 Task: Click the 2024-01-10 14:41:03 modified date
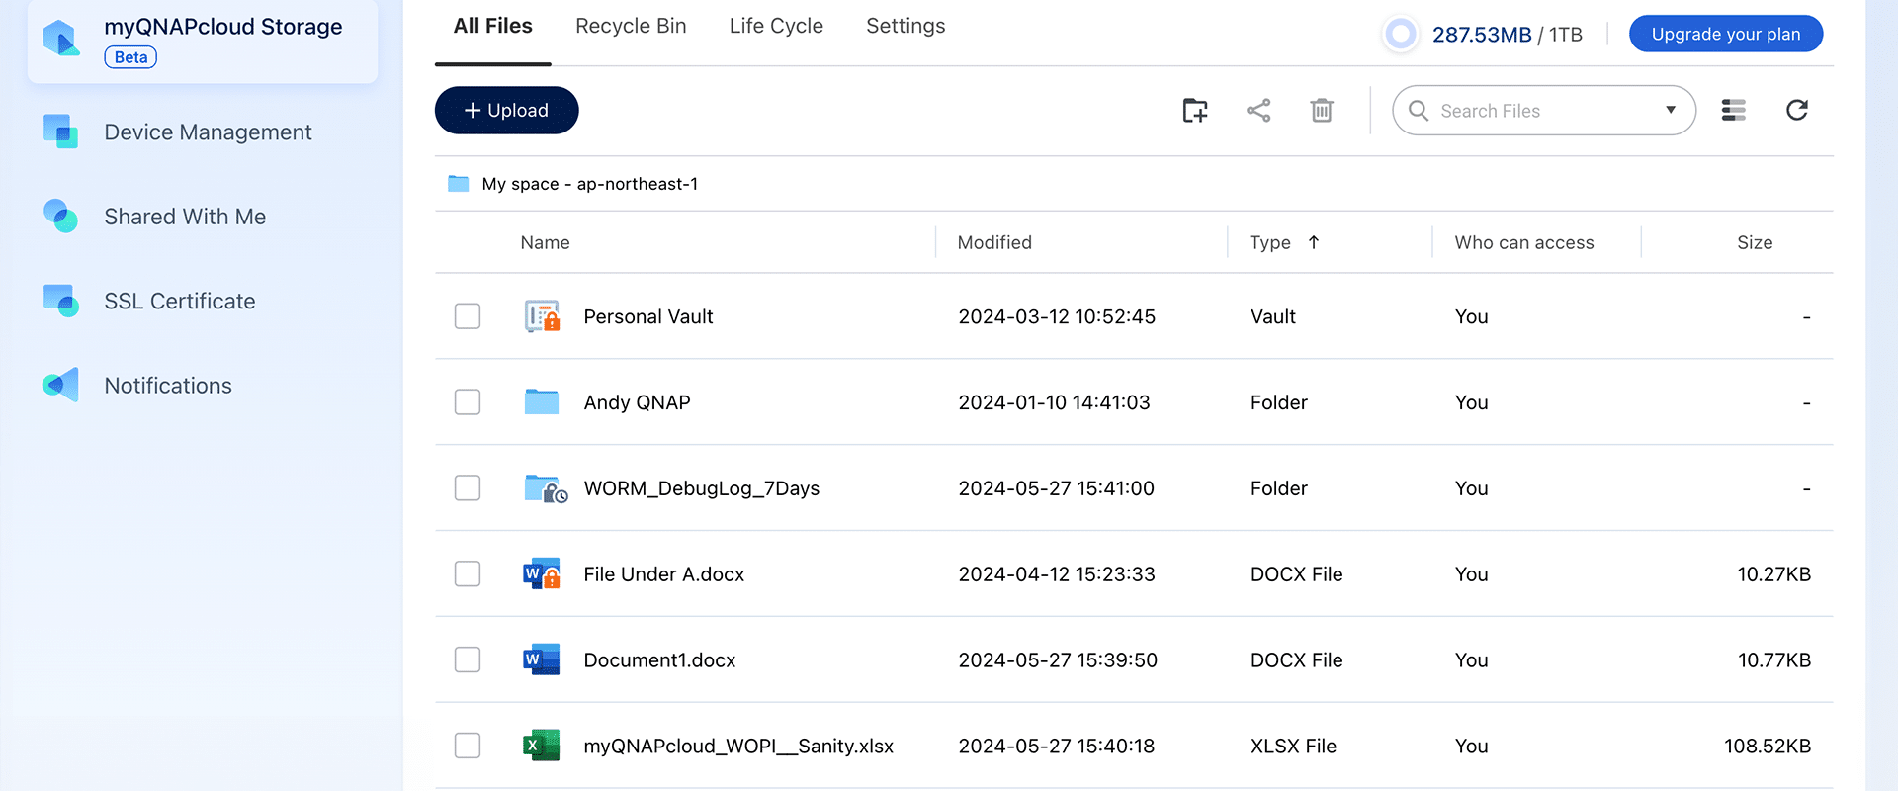[1054, 402]
